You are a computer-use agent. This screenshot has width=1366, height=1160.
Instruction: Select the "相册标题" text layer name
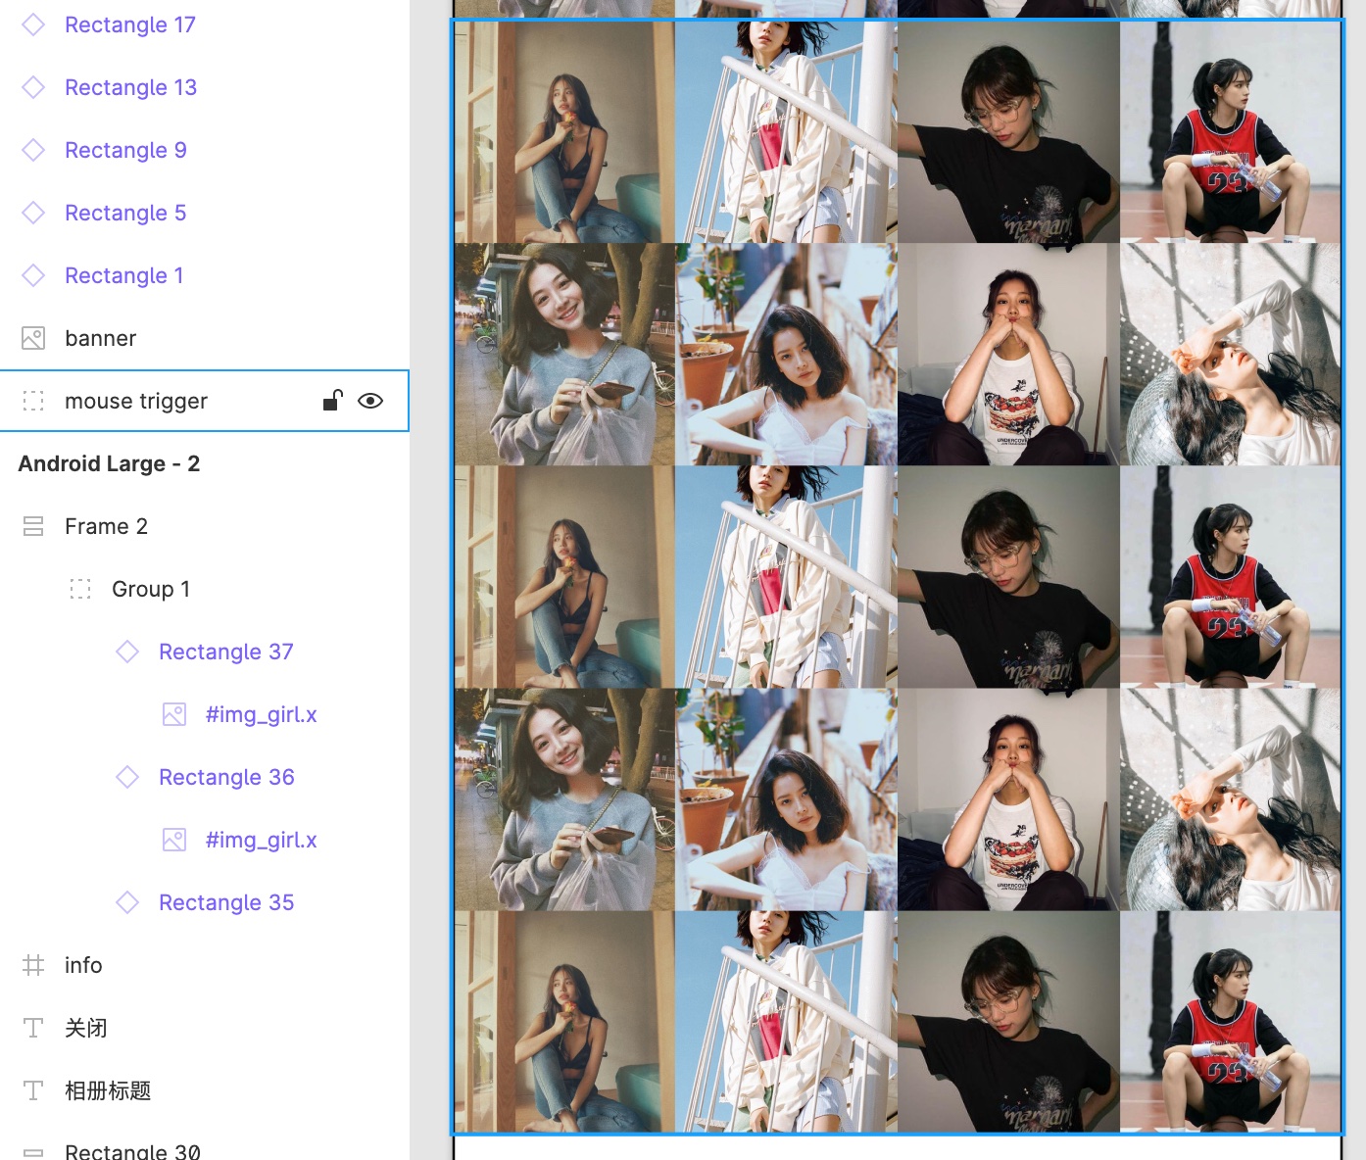click(x=108, y=1090)
